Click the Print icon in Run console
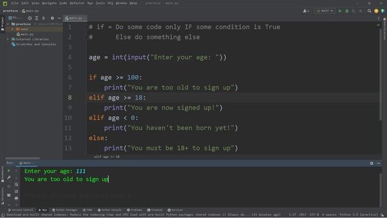The height and width of the screenshot is (218, 387). pos(16,198)
